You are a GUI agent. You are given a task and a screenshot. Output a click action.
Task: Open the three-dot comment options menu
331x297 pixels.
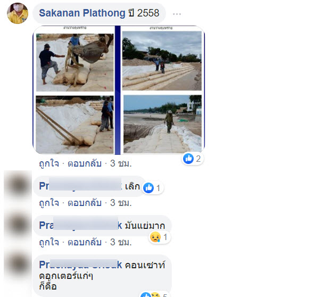(177, 14)
